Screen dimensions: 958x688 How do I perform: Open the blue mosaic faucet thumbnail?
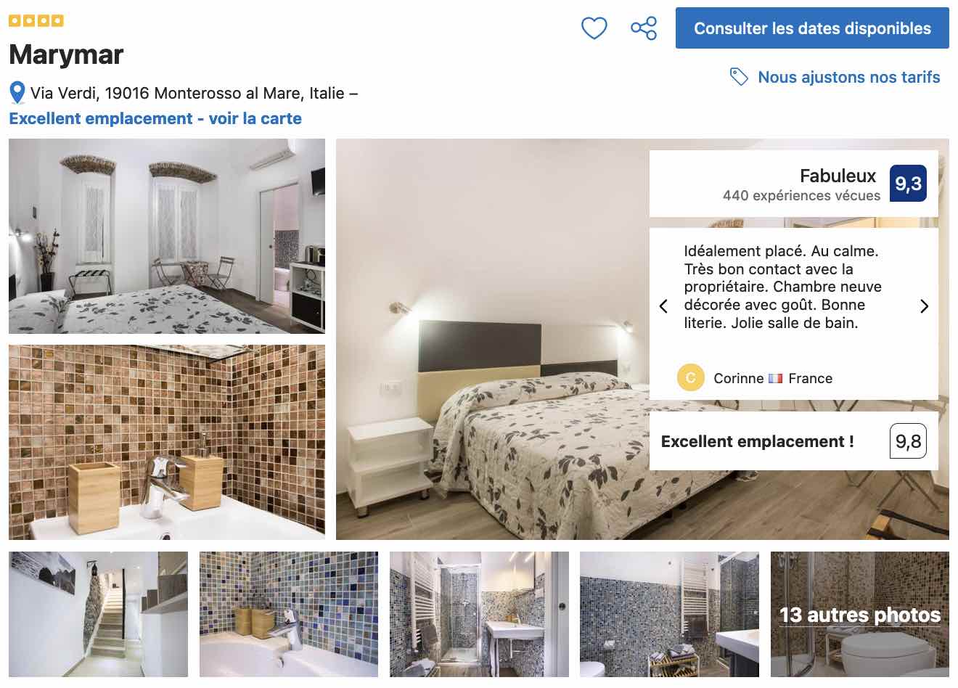point(289,614)
